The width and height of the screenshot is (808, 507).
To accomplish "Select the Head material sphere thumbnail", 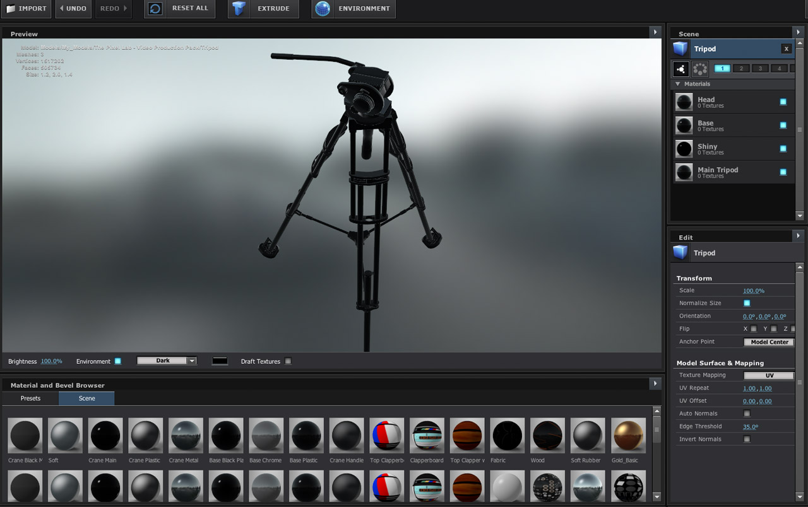I will click(684, 102).
